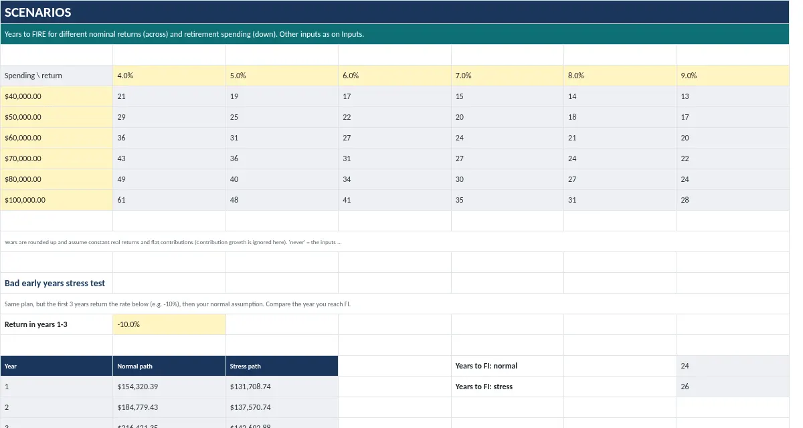Edit the -10.0% stress return cell
Viewport: 803px width, 428px height.
coord(169,324)
